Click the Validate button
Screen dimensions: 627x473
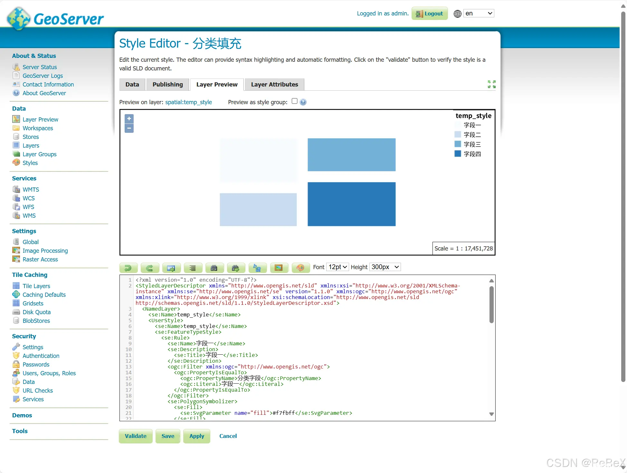[x=135, y=436]
